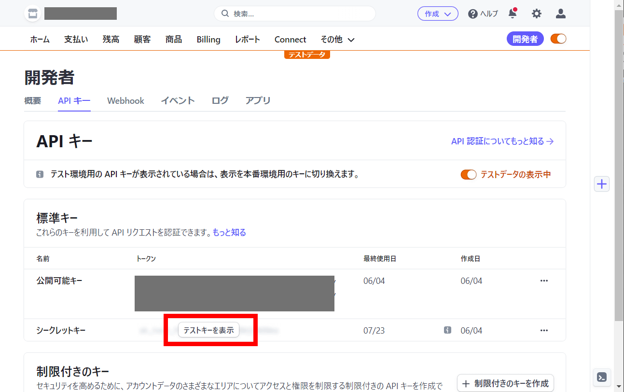Open もっと知る link under 標準キー
This screenshot has width=624, height=392.
229,233
